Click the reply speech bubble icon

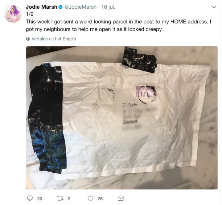pos(30,198)
